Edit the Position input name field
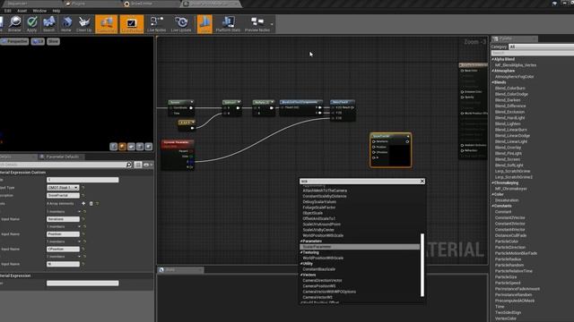The width and height of the screenshot is (574, 322). 63,234
